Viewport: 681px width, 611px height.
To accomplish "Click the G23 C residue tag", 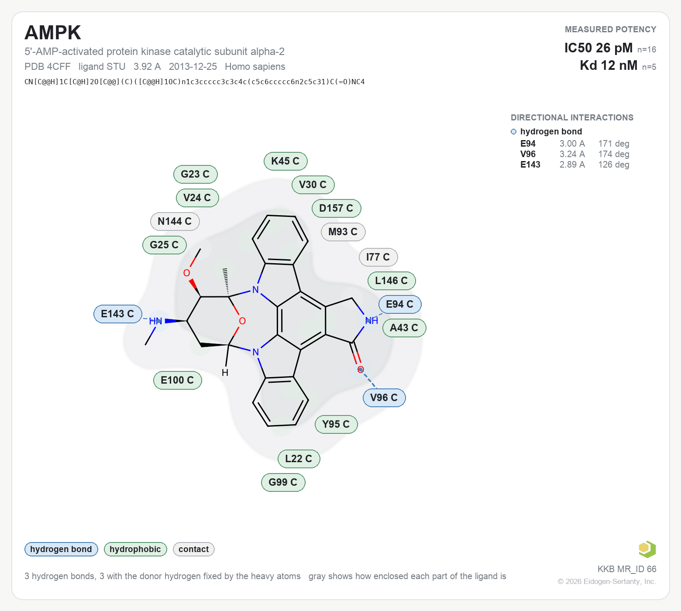I will click(x=196, y=174).
